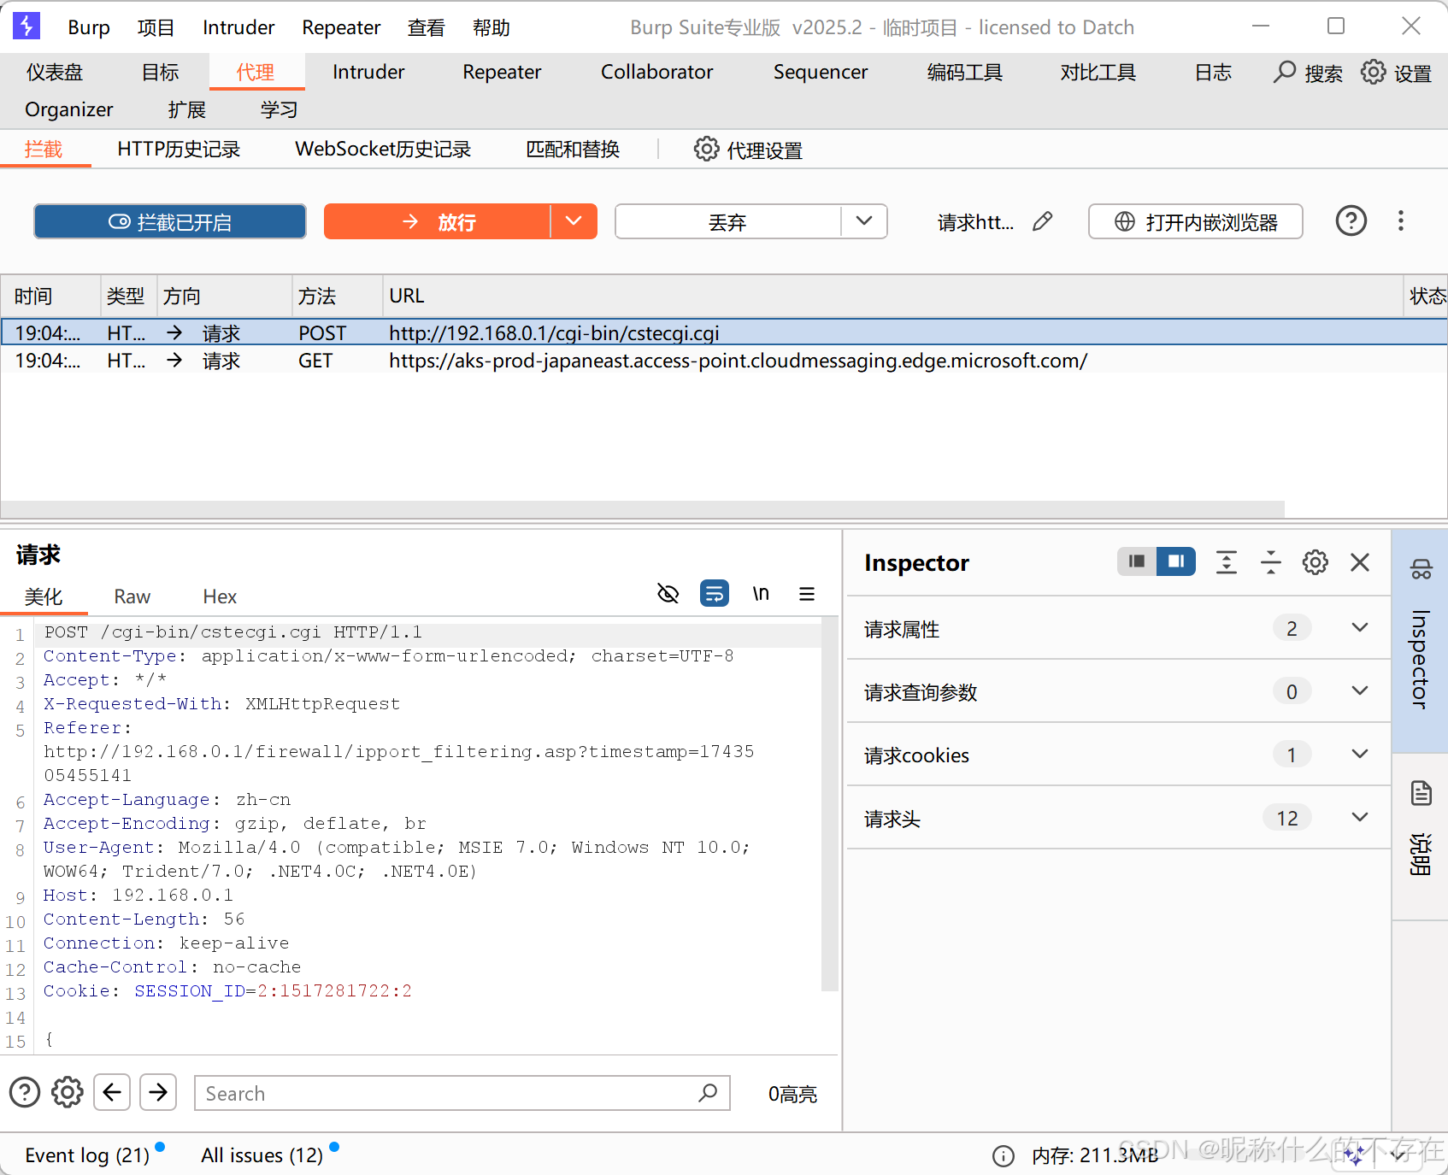This screenshot has width=1448, height=1175.
Task: Open the 扩展 tab
Action: coord(187,110)
